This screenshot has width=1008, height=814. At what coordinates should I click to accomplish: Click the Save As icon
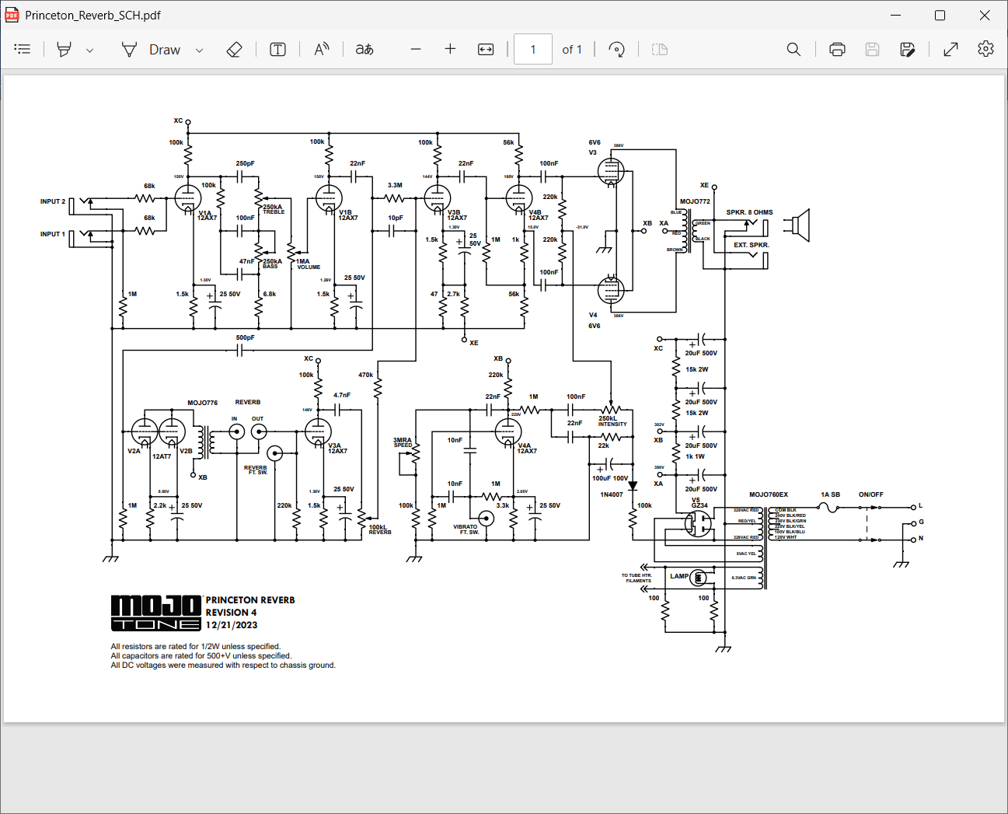[907, 49]
